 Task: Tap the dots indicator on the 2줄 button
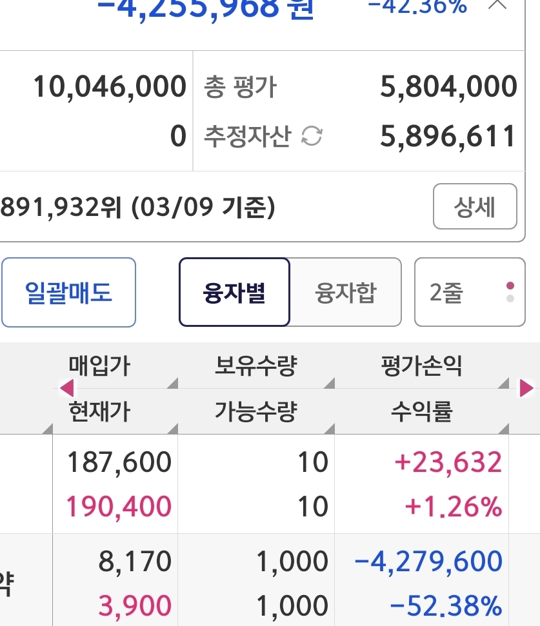point(510,292)
